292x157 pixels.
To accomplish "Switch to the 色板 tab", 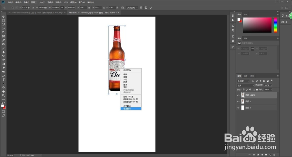I will pyautogui.click(x=246, y=14).
